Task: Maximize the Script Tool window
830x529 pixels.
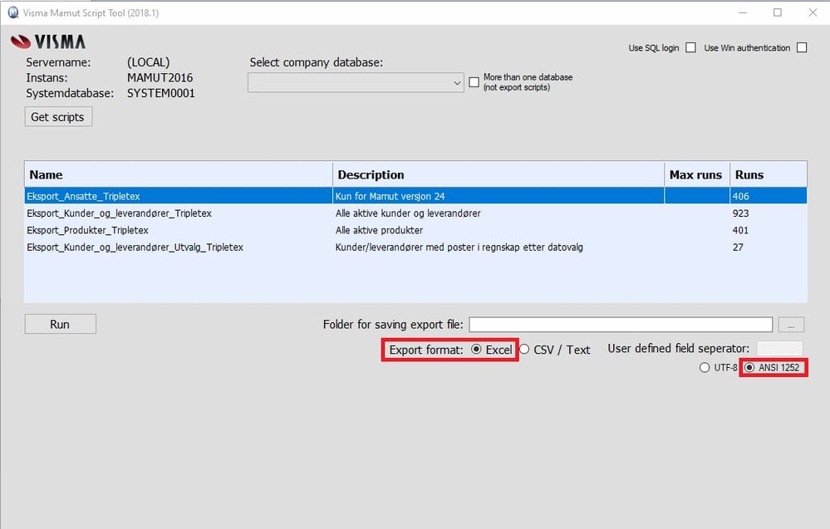Action: [x=778, y=12]
